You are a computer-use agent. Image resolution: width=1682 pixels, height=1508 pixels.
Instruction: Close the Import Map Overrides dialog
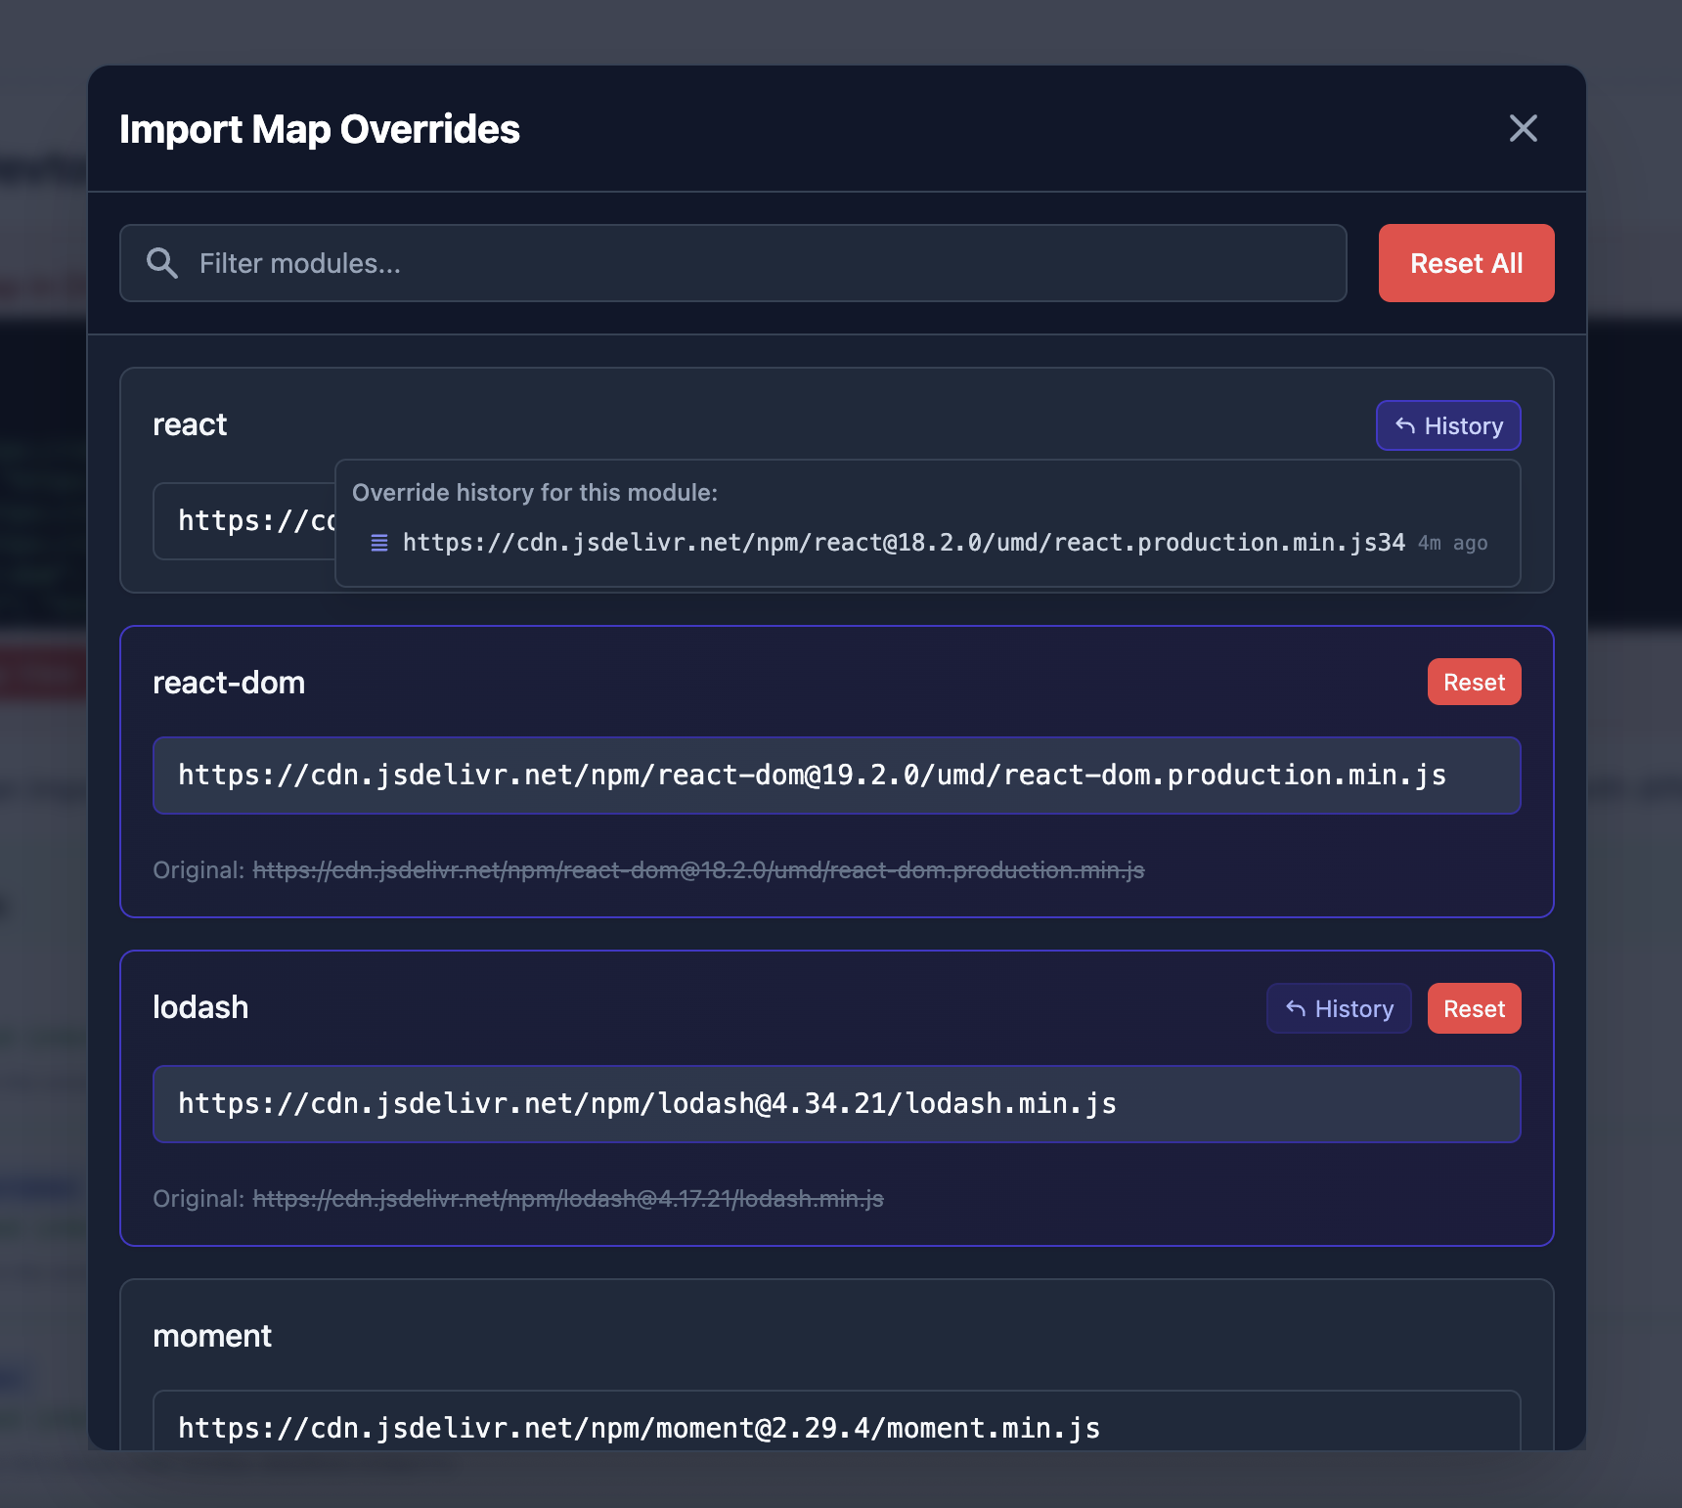coord(1523,128)
